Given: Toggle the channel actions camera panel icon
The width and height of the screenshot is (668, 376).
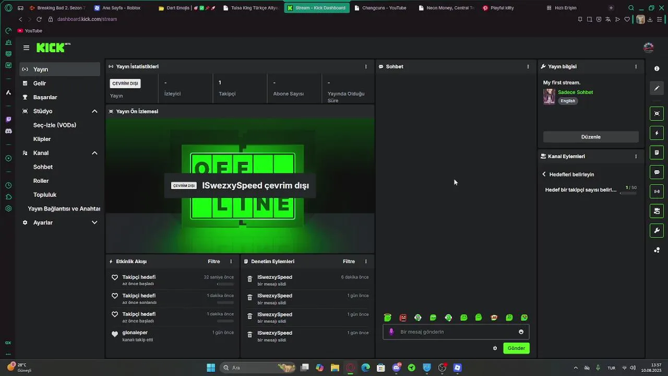Looking at the screenshot, I should tap(657, 211).
